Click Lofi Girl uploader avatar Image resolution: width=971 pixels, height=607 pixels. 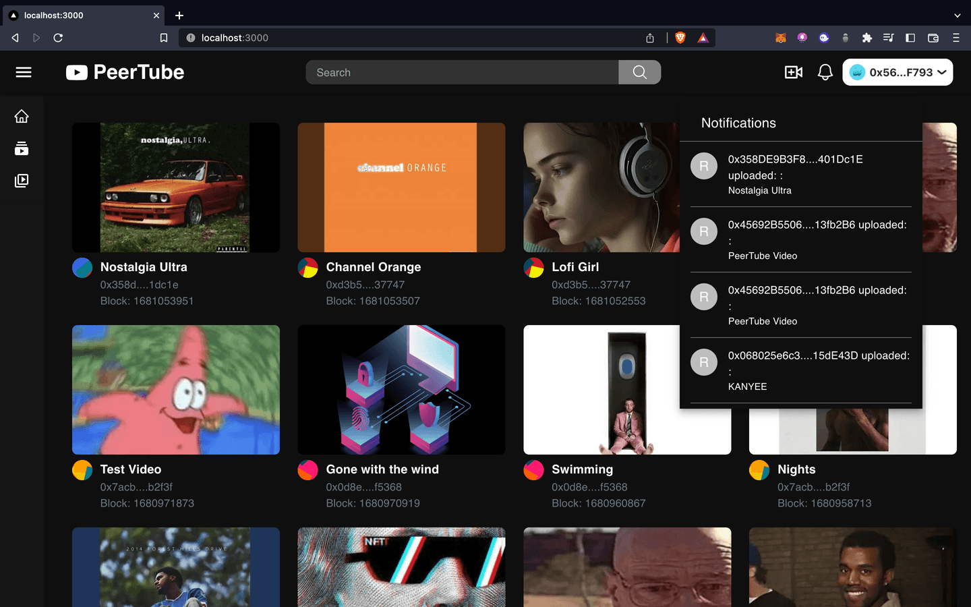pyautogui.click(x=534, y=268)
